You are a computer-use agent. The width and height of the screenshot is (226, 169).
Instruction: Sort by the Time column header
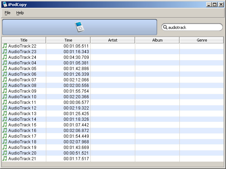[x=68, y=40]
